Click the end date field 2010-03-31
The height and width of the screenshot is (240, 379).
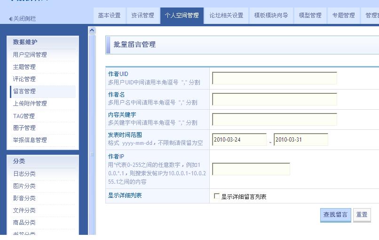[x=300, y=140]
